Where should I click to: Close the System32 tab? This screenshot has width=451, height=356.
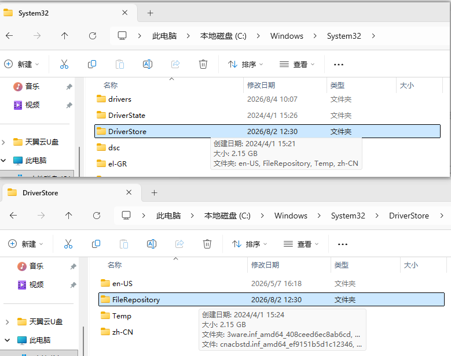coord(125,13)
